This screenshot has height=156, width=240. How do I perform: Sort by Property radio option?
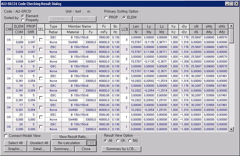[23, 19]
